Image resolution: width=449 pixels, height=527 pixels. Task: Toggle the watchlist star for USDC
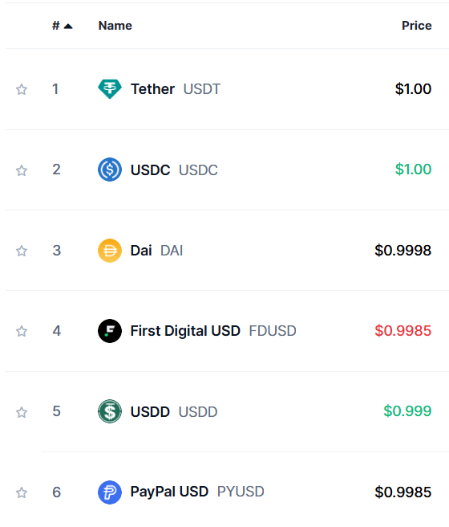point(22,170)
